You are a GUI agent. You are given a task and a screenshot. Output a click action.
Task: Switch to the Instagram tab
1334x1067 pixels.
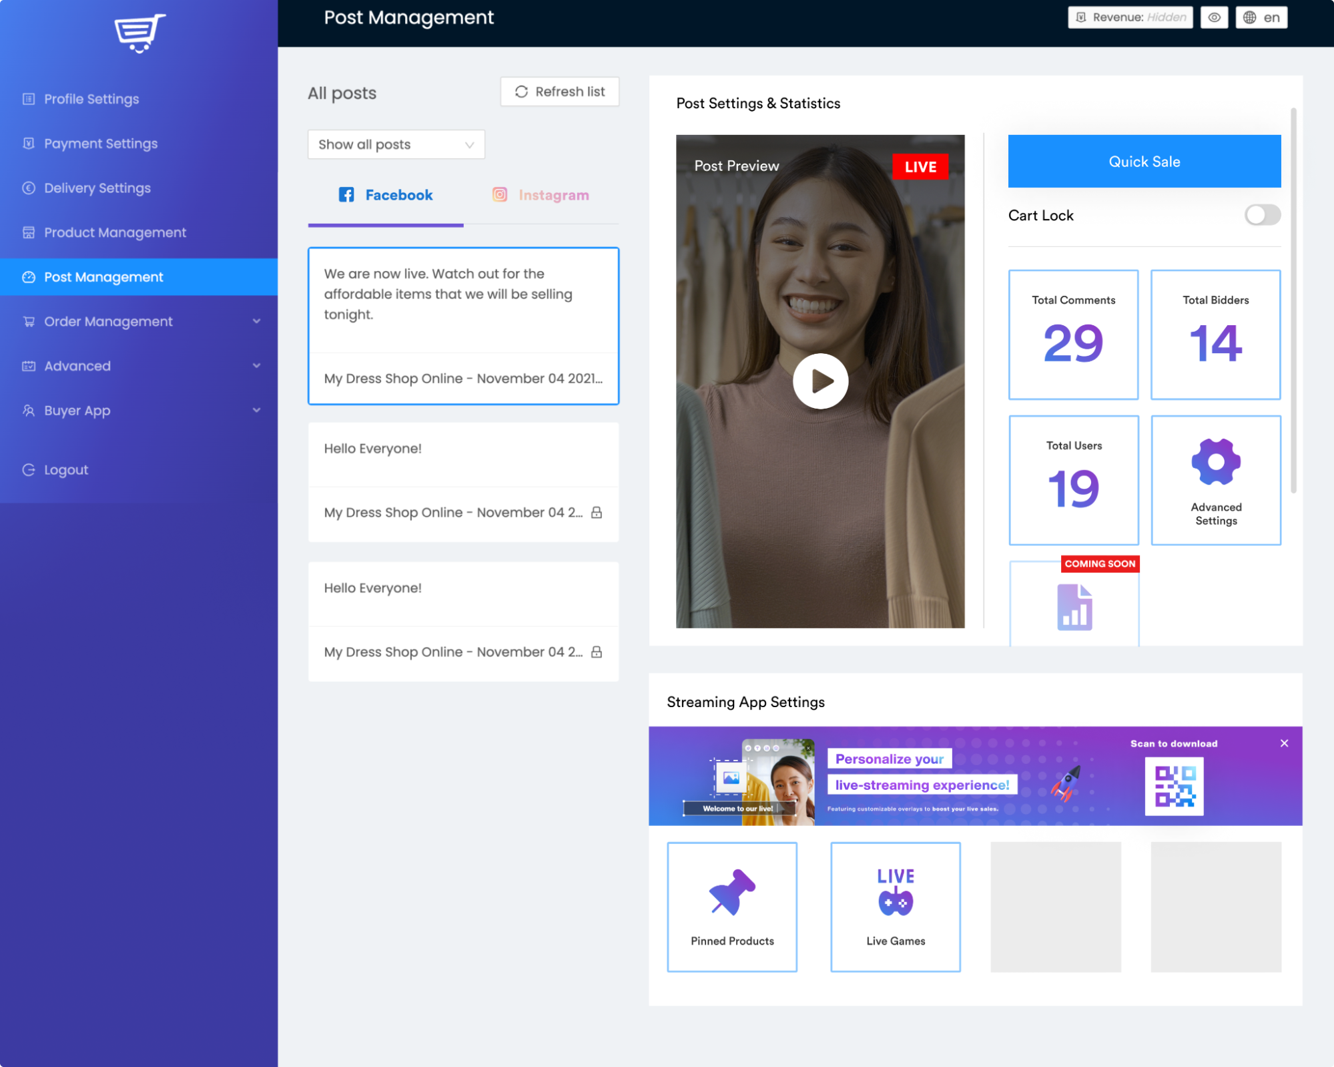[541, 195]
